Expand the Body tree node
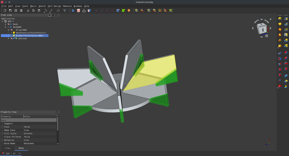The height and width of the screenshot is (156, 289). [5, 24]
